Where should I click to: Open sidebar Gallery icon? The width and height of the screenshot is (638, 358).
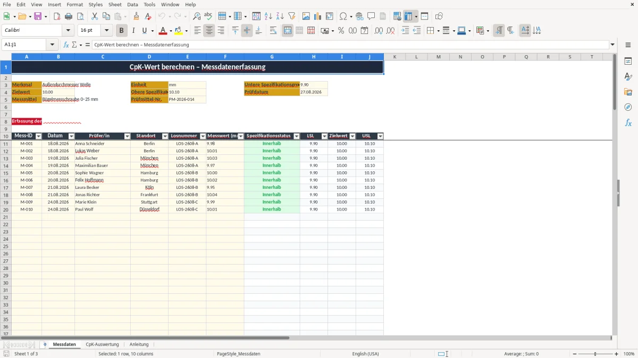[628, 92]
